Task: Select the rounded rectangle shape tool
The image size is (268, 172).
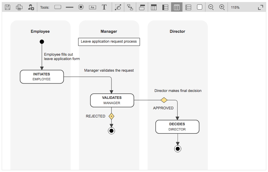Action: tap(58, 7)
